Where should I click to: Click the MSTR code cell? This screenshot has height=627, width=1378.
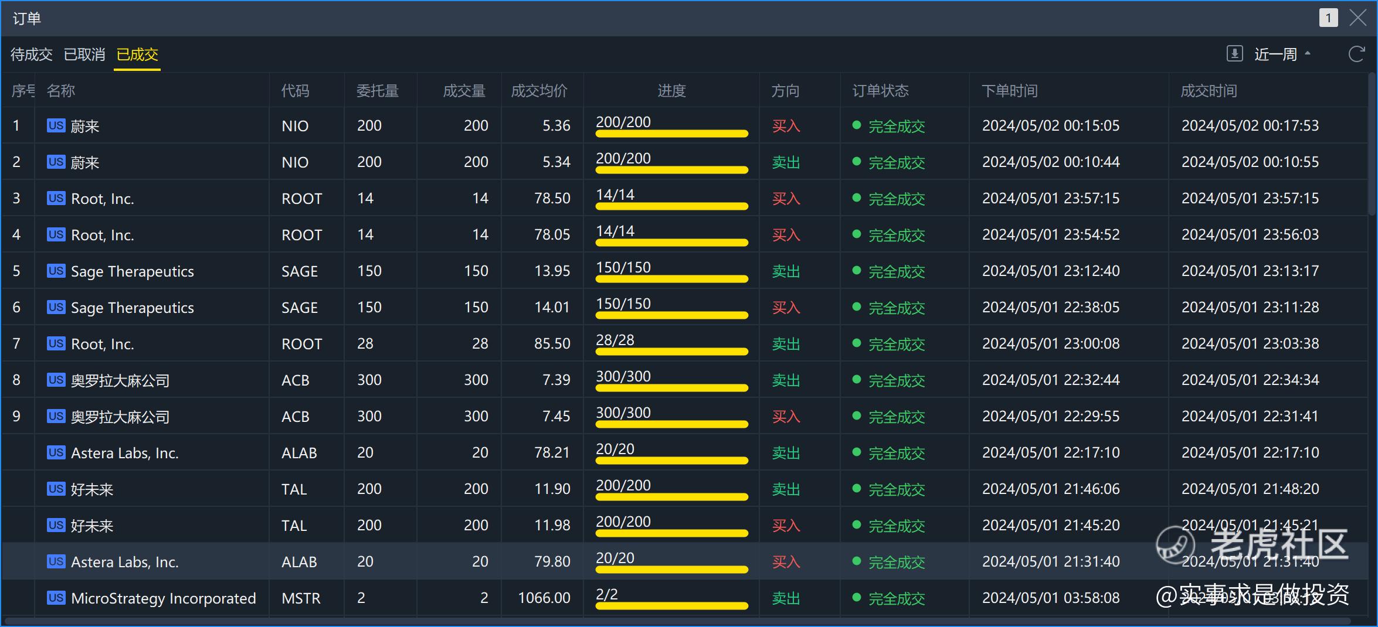click(x=301, y=598)
